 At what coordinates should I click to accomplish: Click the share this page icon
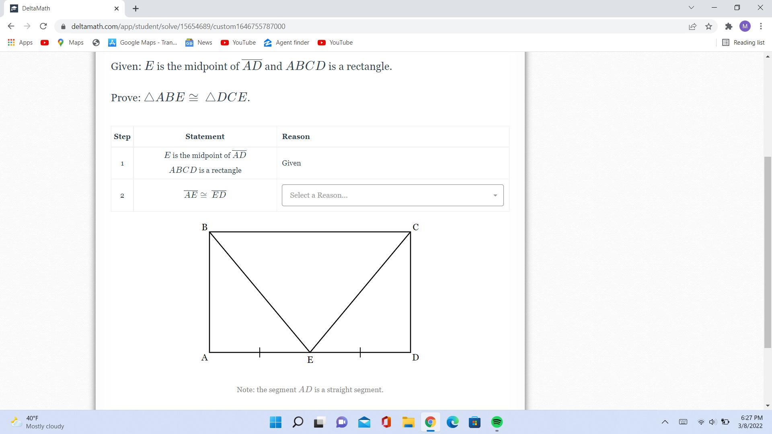pyautogui.click(x=692, y=27)
